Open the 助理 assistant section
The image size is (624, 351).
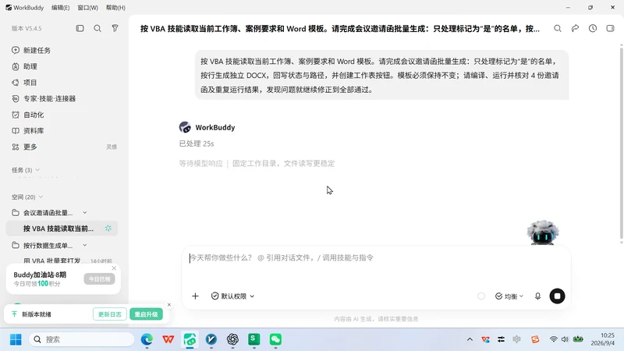tap(25, 66)
